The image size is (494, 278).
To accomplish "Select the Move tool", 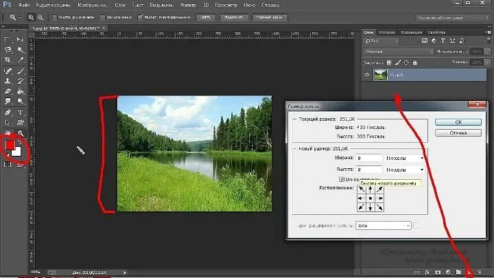I will 21,40.
